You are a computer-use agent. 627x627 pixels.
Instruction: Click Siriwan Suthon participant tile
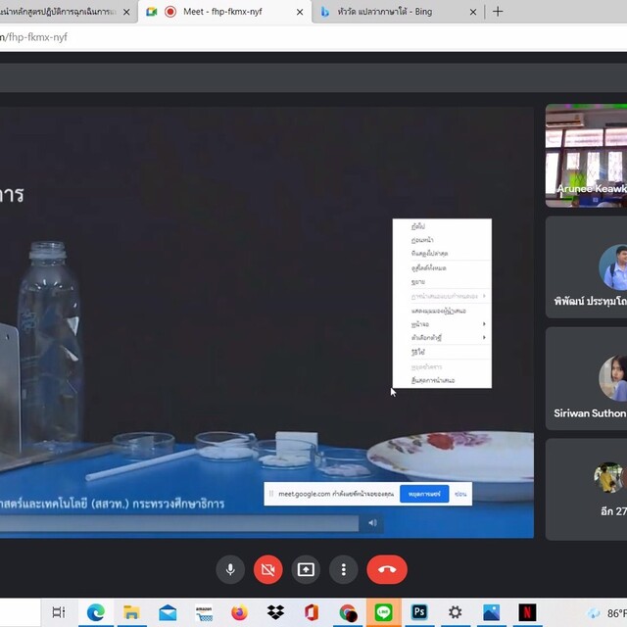(x=586, y=377)
